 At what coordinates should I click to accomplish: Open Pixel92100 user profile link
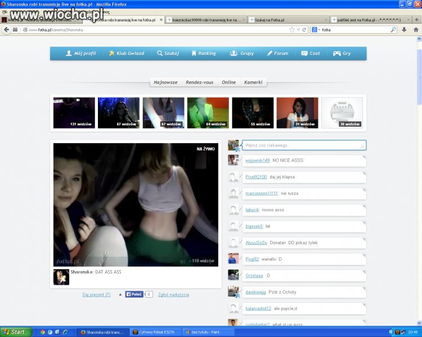tap(256, 177)
